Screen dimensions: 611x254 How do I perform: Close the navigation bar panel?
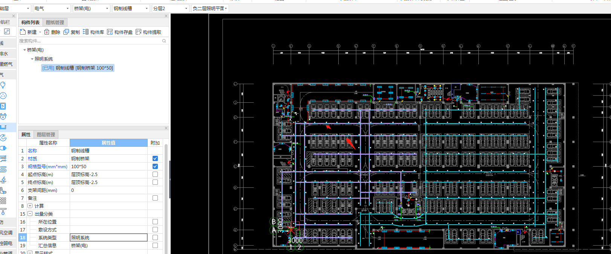click(14, 16)
